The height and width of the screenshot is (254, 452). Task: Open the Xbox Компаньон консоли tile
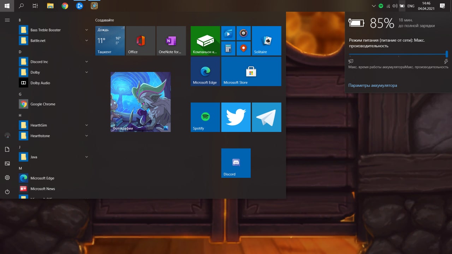pyautogui.click(x=205, y=41)
